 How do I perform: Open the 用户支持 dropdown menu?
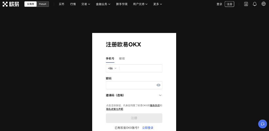point(140,4)
